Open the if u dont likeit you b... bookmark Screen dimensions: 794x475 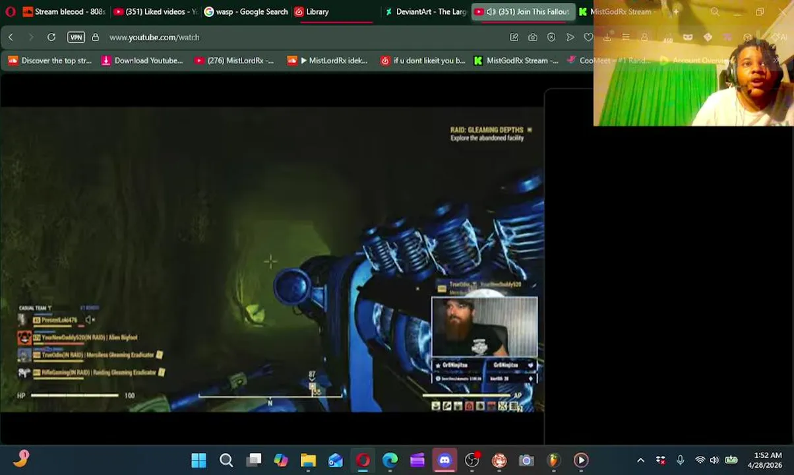click(423, 61)
